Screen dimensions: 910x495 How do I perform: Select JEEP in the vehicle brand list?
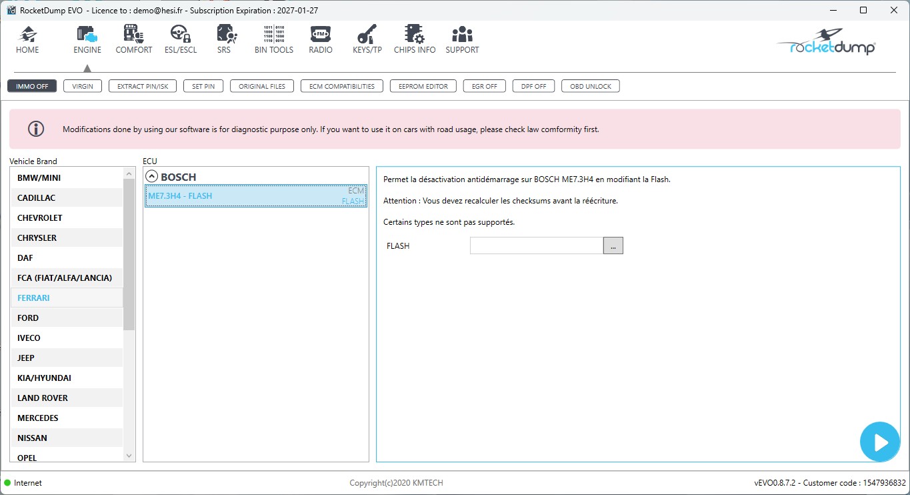(67, 358)
